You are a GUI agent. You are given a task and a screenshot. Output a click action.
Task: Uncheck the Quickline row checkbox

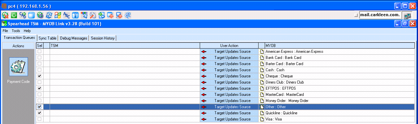click(x=40, y=113)
